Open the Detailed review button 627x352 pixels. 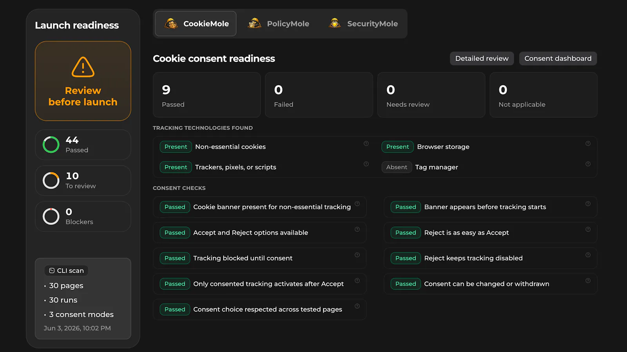(482, 59)
